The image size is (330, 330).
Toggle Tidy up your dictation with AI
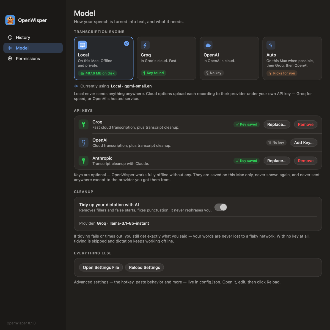coord(221,207)
